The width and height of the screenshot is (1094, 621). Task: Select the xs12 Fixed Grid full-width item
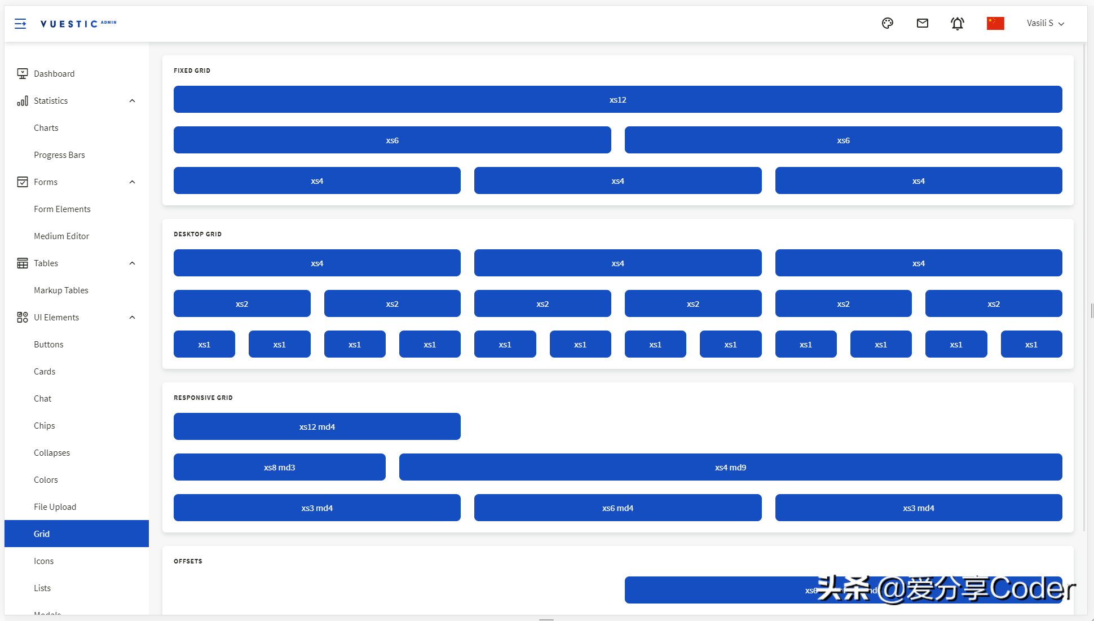(x=617, y=99)
